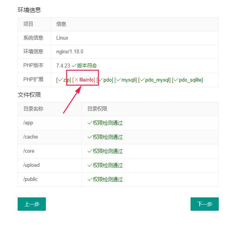Select the Linux system info value
This screenshot has height=228, width=238.
62,38
